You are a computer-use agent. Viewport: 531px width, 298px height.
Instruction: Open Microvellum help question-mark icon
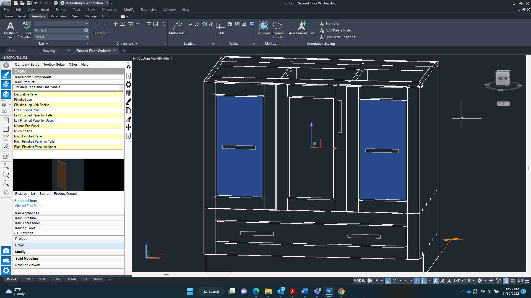click(x=6, y=65)
